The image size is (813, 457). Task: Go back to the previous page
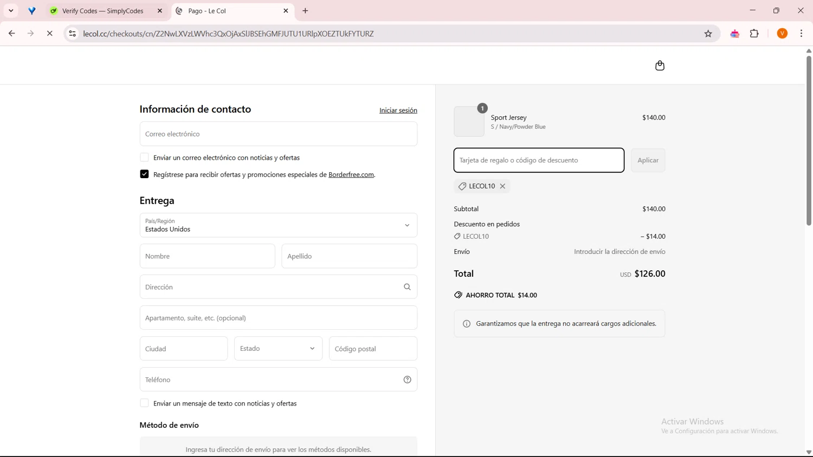click(11, 34)
